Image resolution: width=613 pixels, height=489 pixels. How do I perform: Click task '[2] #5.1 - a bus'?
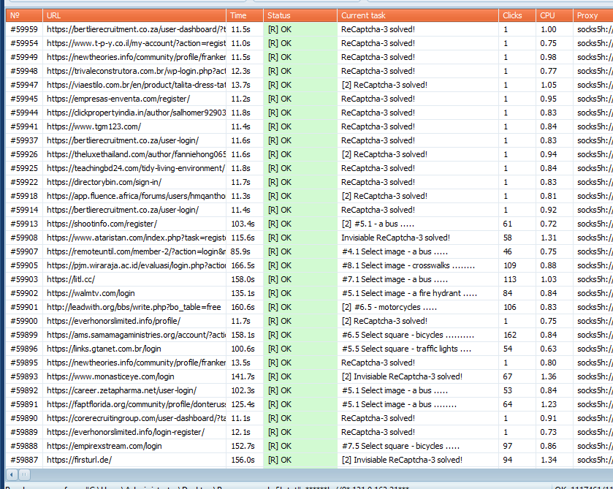coord(378,224)
